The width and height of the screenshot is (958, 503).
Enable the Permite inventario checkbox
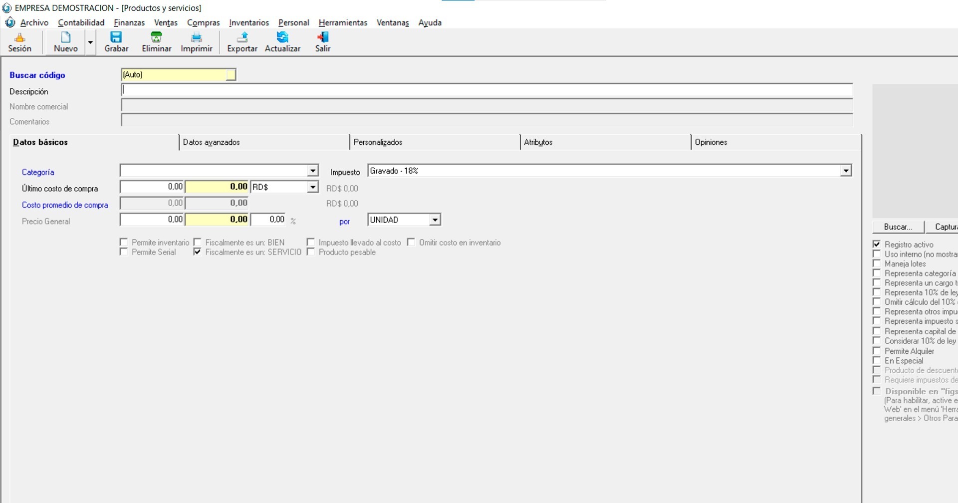[124, 243]
